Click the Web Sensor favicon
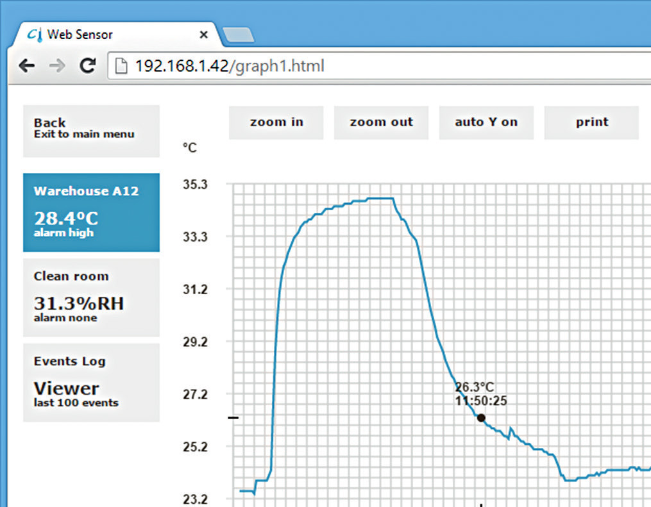 (x=35, y=35)
